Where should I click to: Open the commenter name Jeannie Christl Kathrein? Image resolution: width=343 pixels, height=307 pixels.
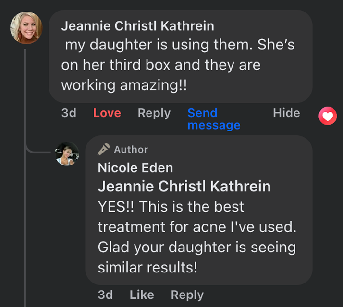[137, 26]
